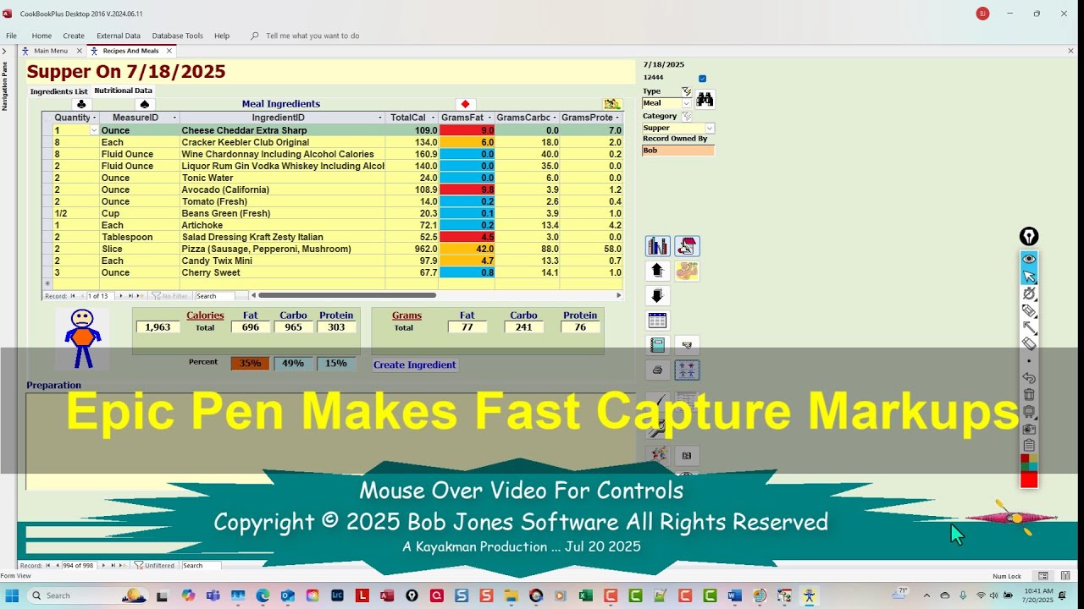Image resolution: width=1084 pixels, height=609 pixels.
Task: Toggle the Unfiltered button at bottom
Action: click(153, 565)
